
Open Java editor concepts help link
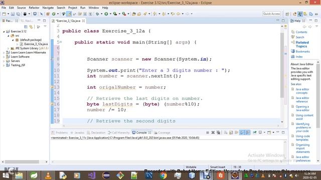point(302,91)
